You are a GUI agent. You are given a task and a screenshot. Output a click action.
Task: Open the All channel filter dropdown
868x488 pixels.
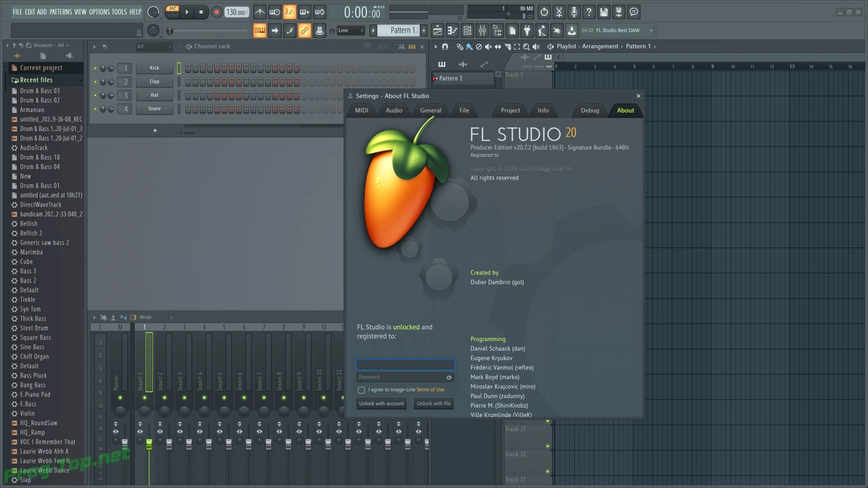[153, 46]
